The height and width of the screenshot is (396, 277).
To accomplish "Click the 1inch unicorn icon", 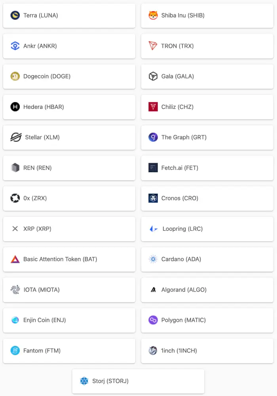I will click(x=153, y=350).
